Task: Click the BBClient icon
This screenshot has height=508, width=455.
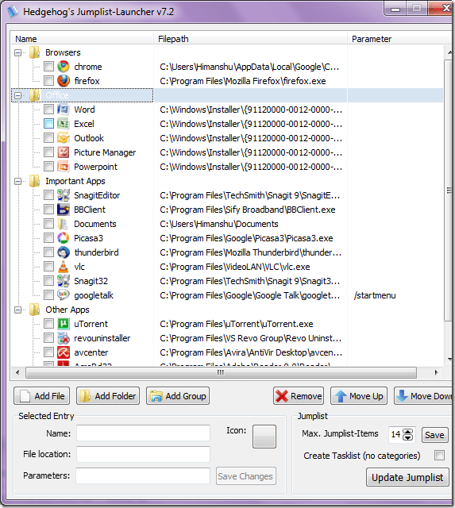Action: point(64,210)
